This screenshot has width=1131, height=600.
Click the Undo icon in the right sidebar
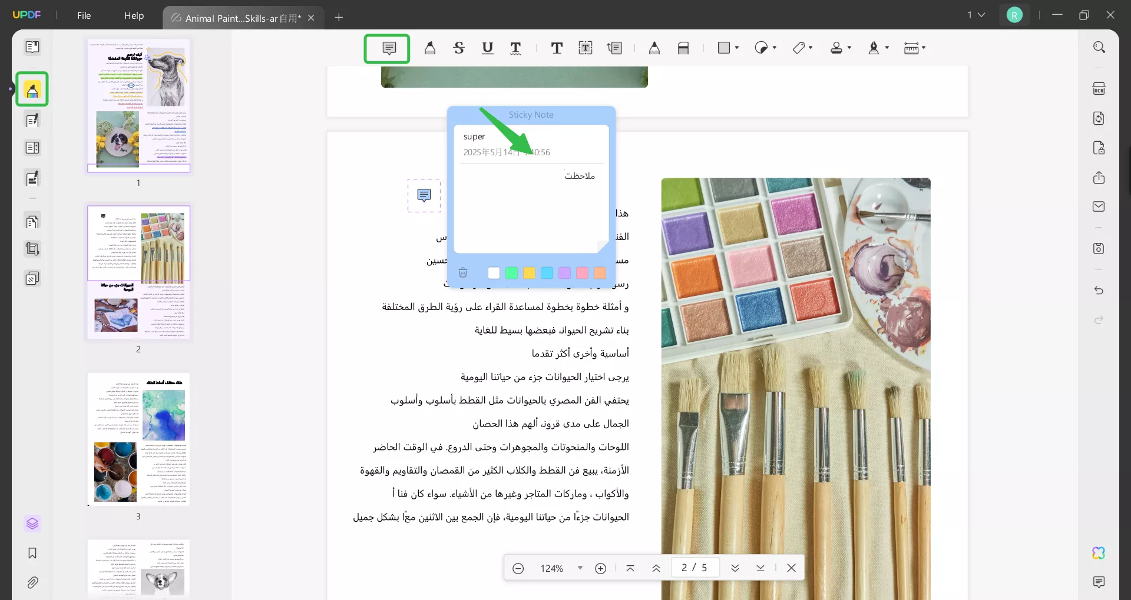(x=1099, y=291)
